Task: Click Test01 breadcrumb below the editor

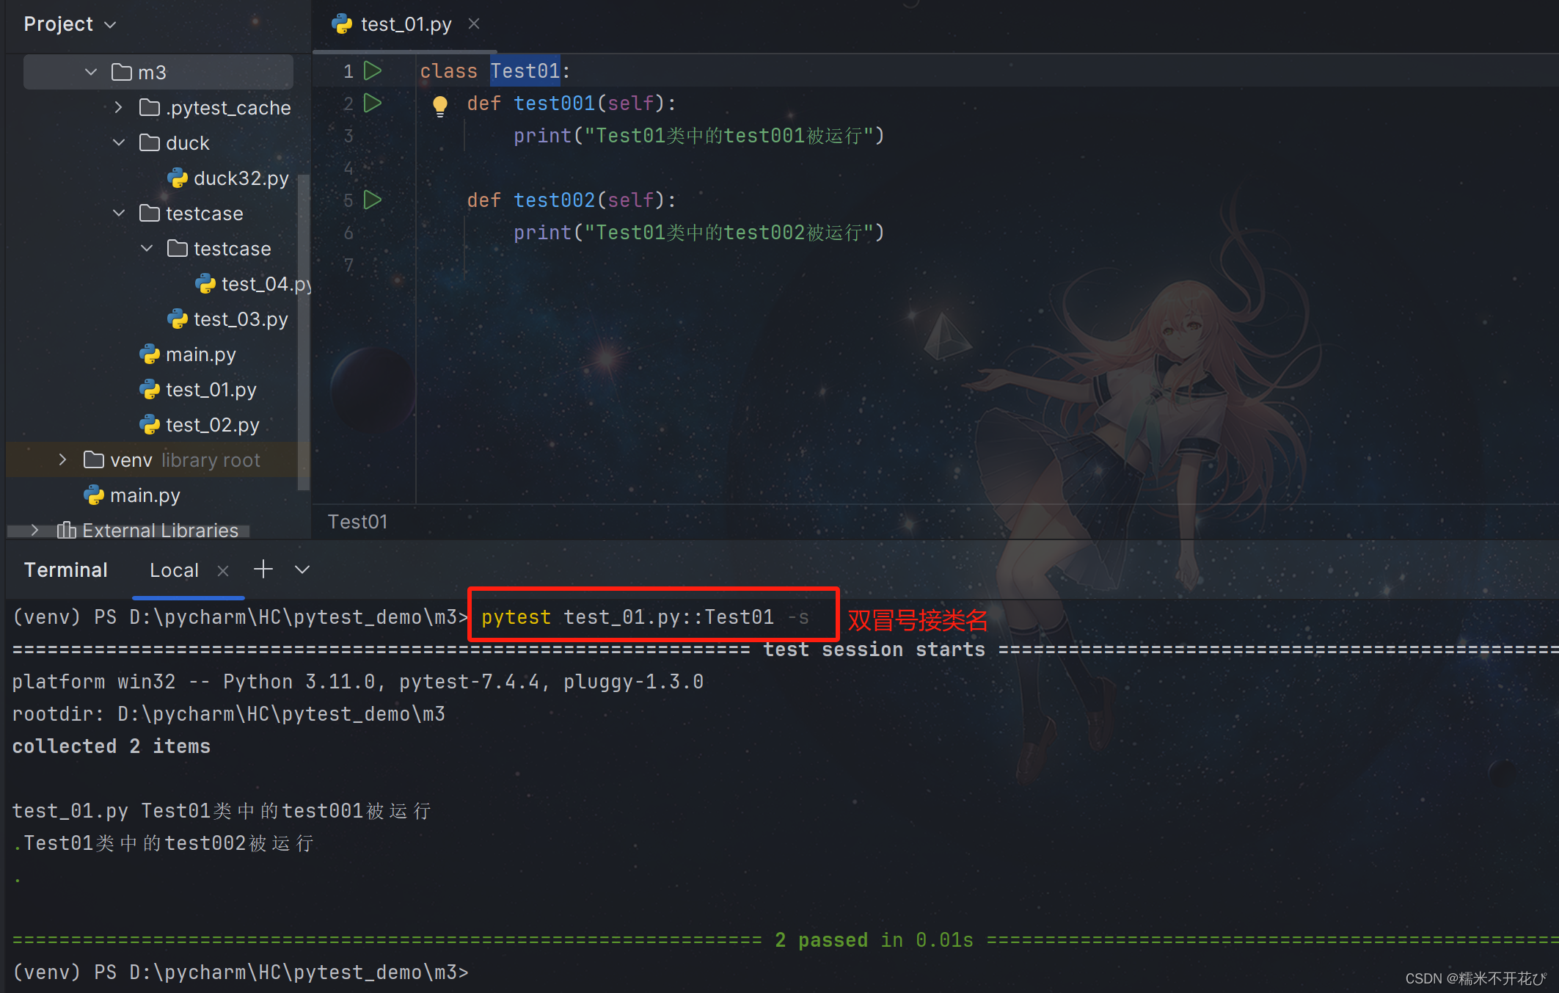Action: (357, 522)
